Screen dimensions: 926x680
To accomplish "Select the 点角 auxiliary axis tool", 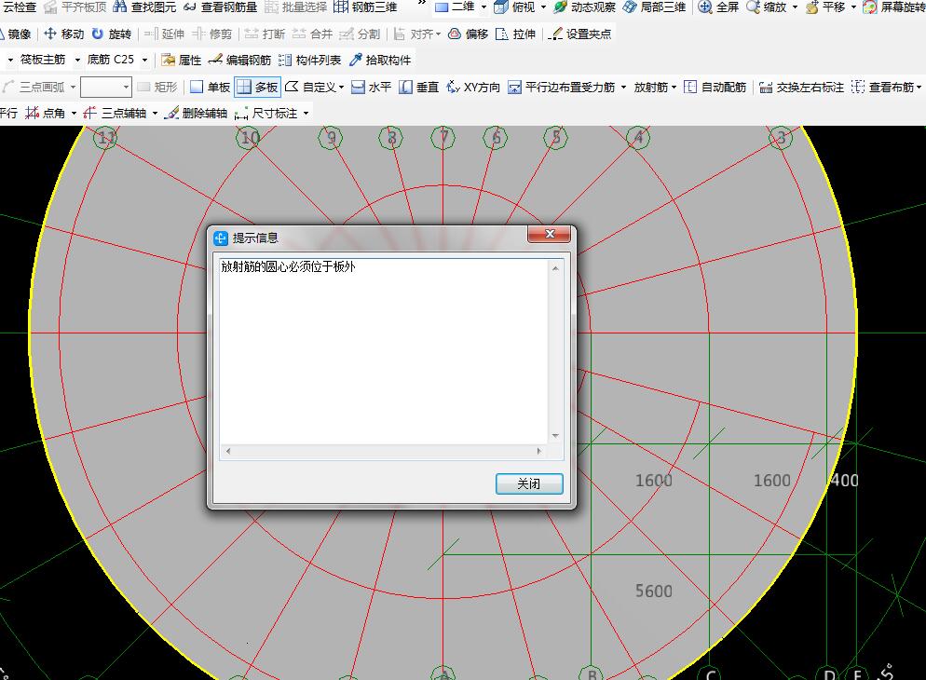I will 46,113.
